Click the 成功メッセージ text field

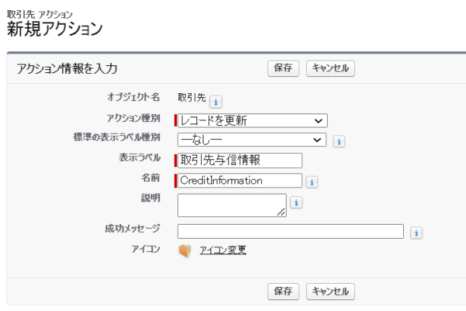290,231
